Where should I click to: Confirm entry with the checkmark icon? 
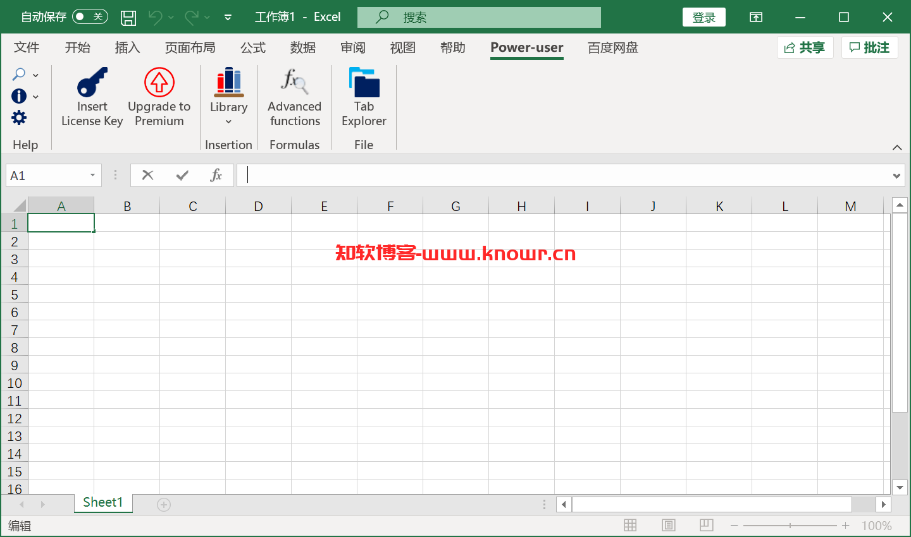(182, 175)
